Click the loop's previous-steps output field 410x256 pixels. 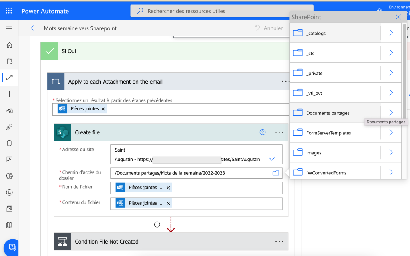[x=171, y=109]
